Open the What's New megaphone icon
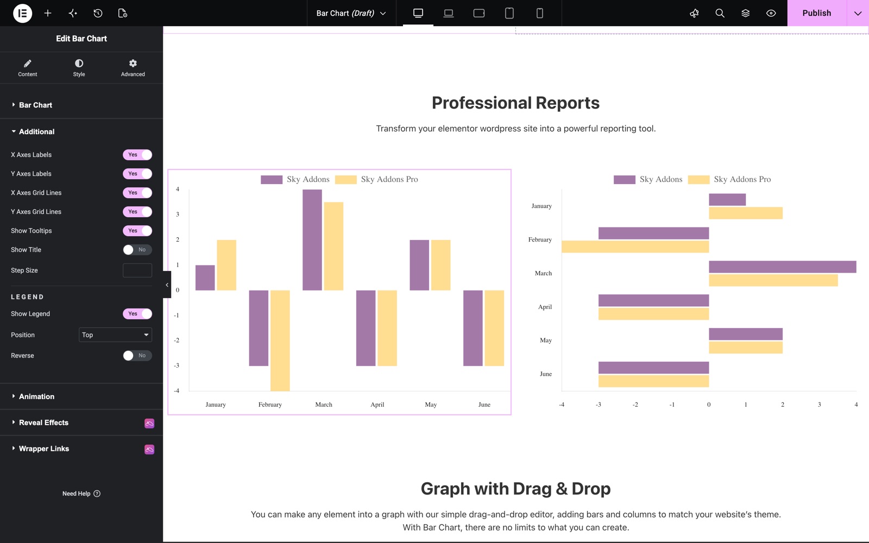Viewport: 869px width, 543px height. pyautogui.click(x=694, y=13)
